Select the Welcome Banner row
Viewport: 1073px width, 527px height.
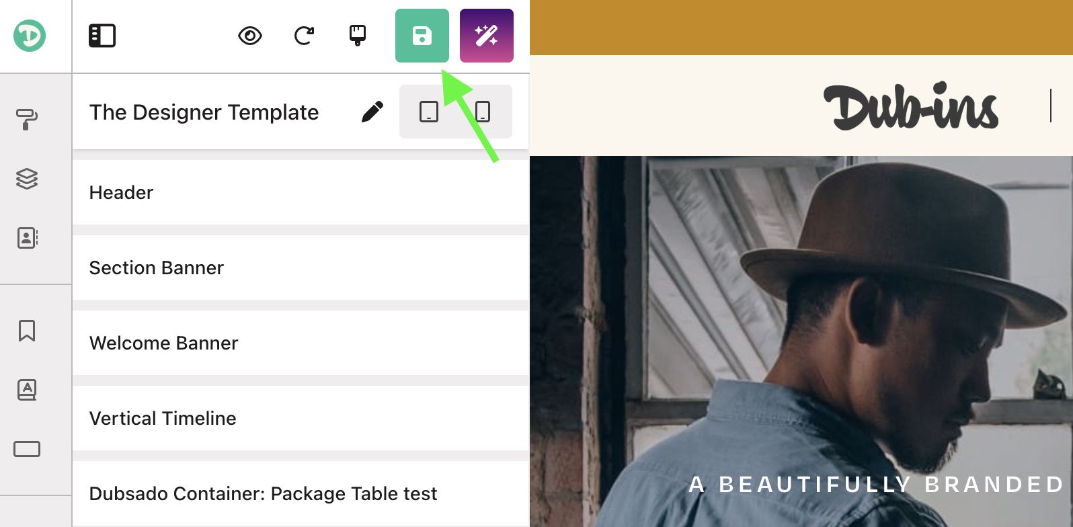[301, 343]
